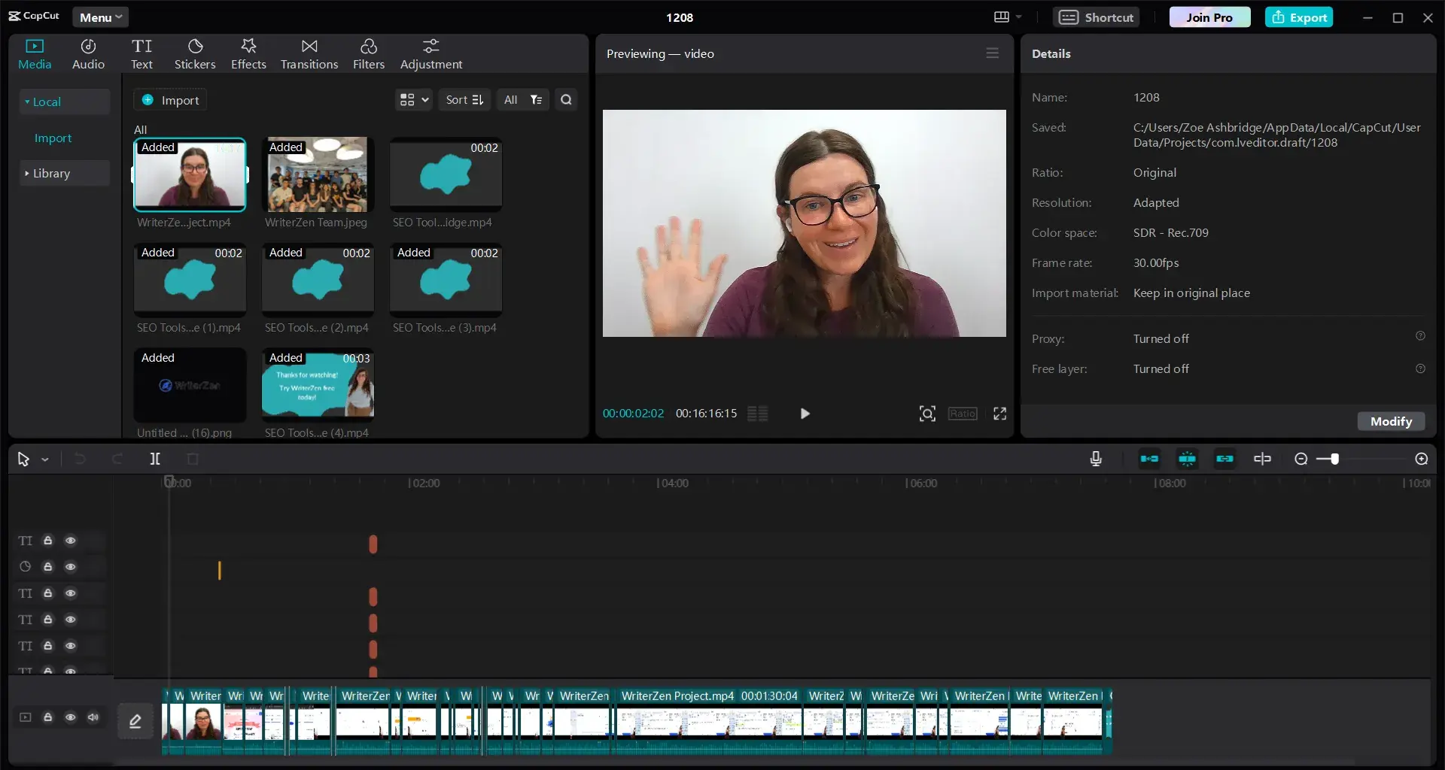Open the preview Ratio button
This screenshot has height=770, width=1445.
coord(963,414)
